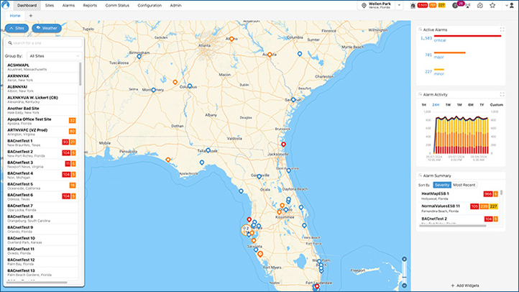Toggle the Weather overlay button

tap(47, 28)
